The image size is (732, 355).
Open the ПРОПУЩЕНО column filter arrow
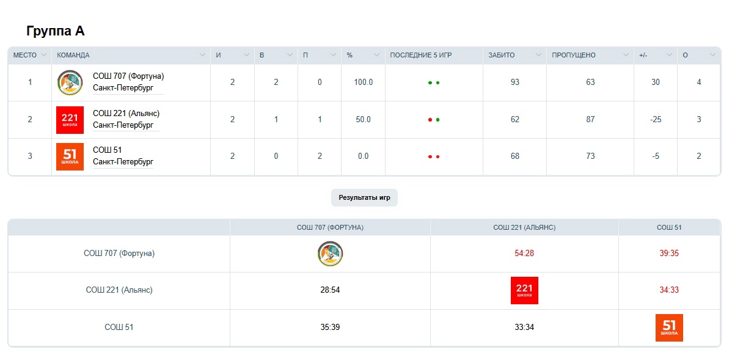pyautogui.click(x=626, y=55)
